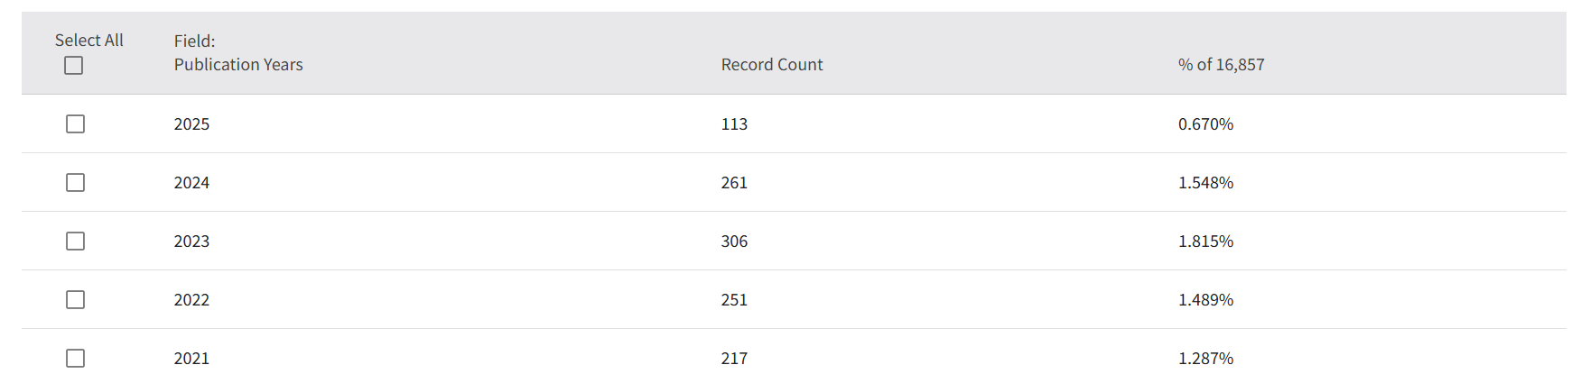Click the Publication Years field header
Screen dimensions: 1581x383
click(x=238, y=65)
